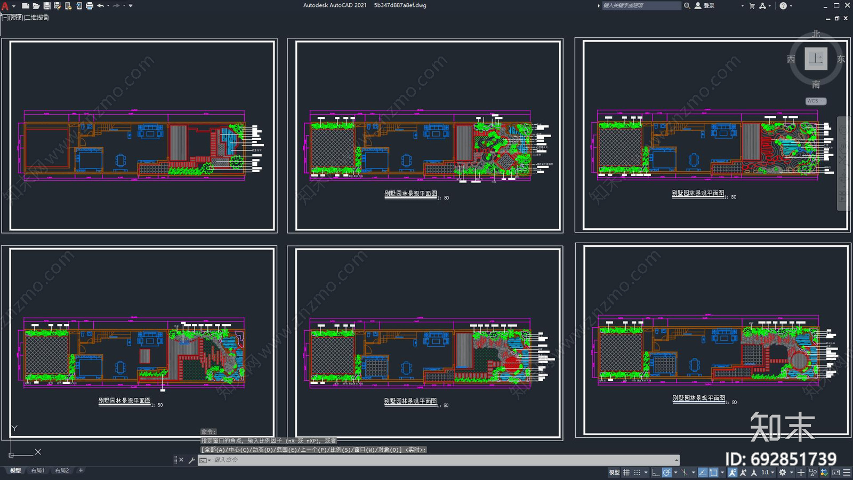Open the 1:1 annotation scale dropdown
The width and height of the screenshot is (853, 480).
[x=772, y=473]
